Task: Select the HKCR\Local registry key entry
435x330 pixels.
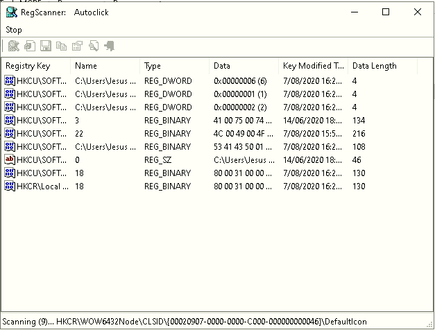Action: pyautogui.click(x=42, y=186)
